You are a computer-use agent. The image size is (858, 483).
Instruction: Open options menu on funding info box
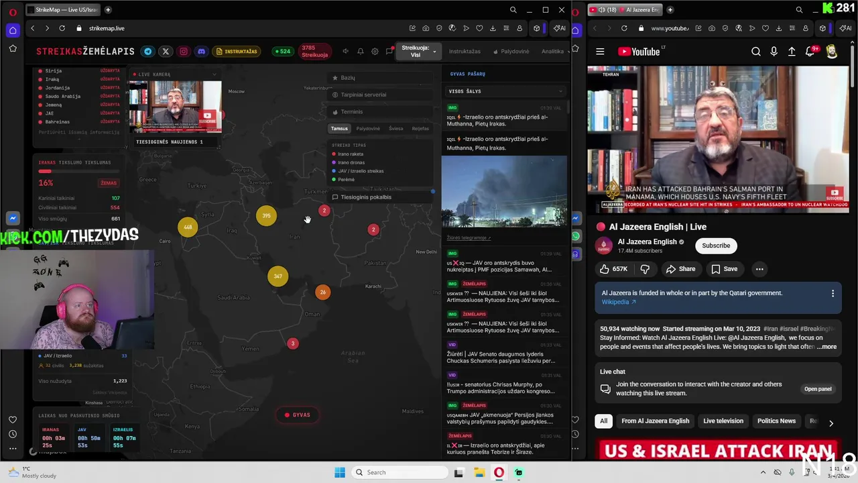[x=833, y=294]
